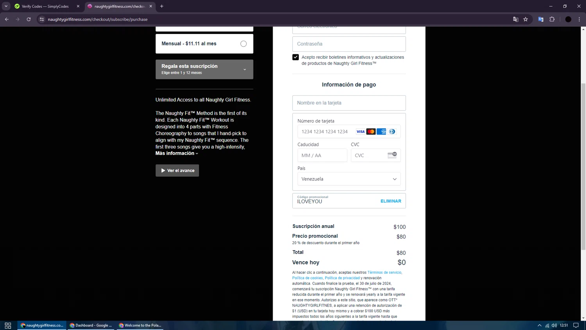Close the SimplyCodes tab

point(78,6)
